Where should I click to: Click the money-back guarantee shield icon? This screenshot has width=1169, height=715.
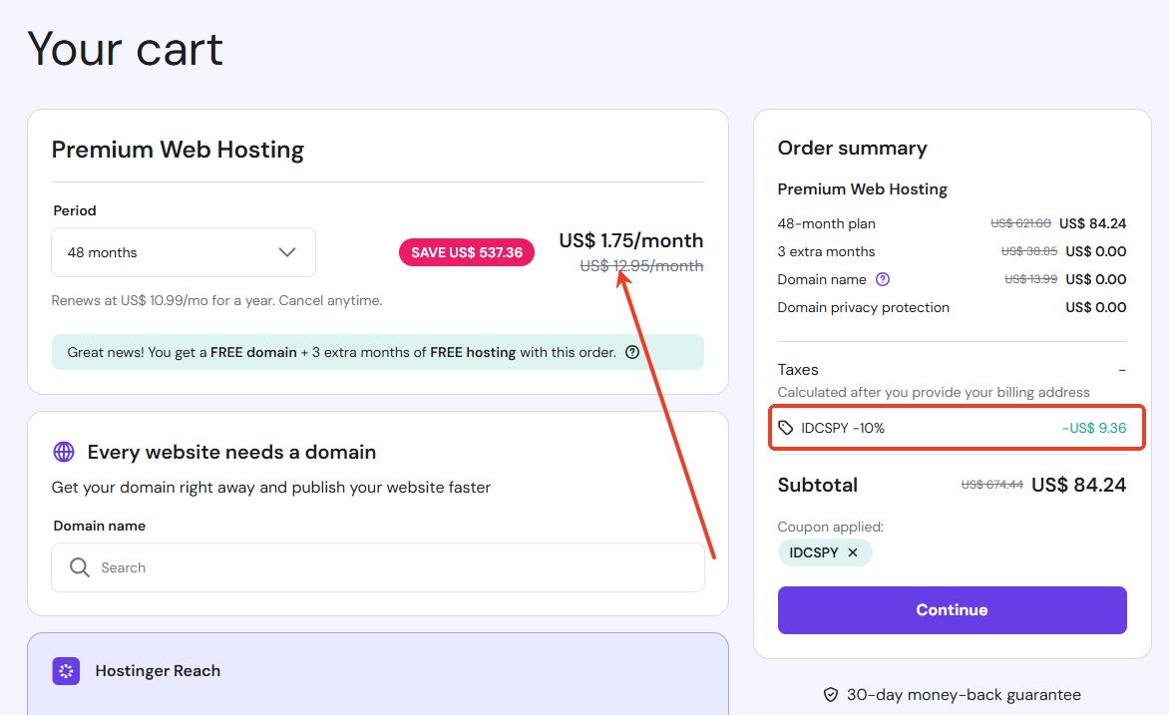click(x=830, y=694)
